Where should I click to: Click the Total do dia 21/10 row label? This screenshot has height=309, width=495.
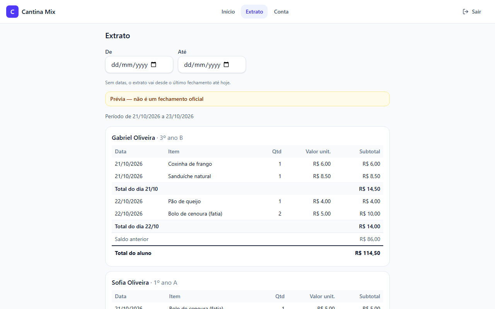point(136,189)
